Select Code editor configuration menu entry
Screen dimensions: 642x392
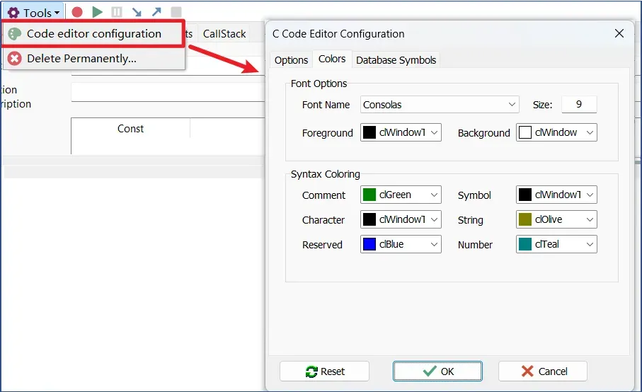(93, 33)
